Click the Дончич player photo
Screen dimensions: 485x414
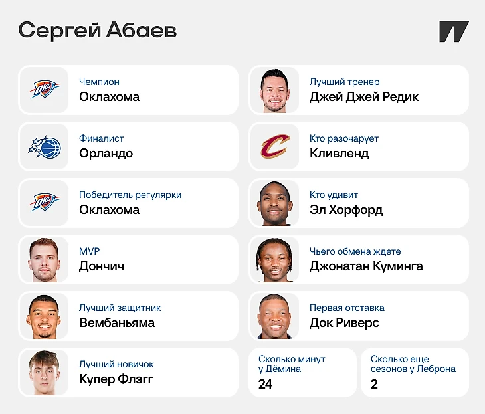[x=44, y=260]
